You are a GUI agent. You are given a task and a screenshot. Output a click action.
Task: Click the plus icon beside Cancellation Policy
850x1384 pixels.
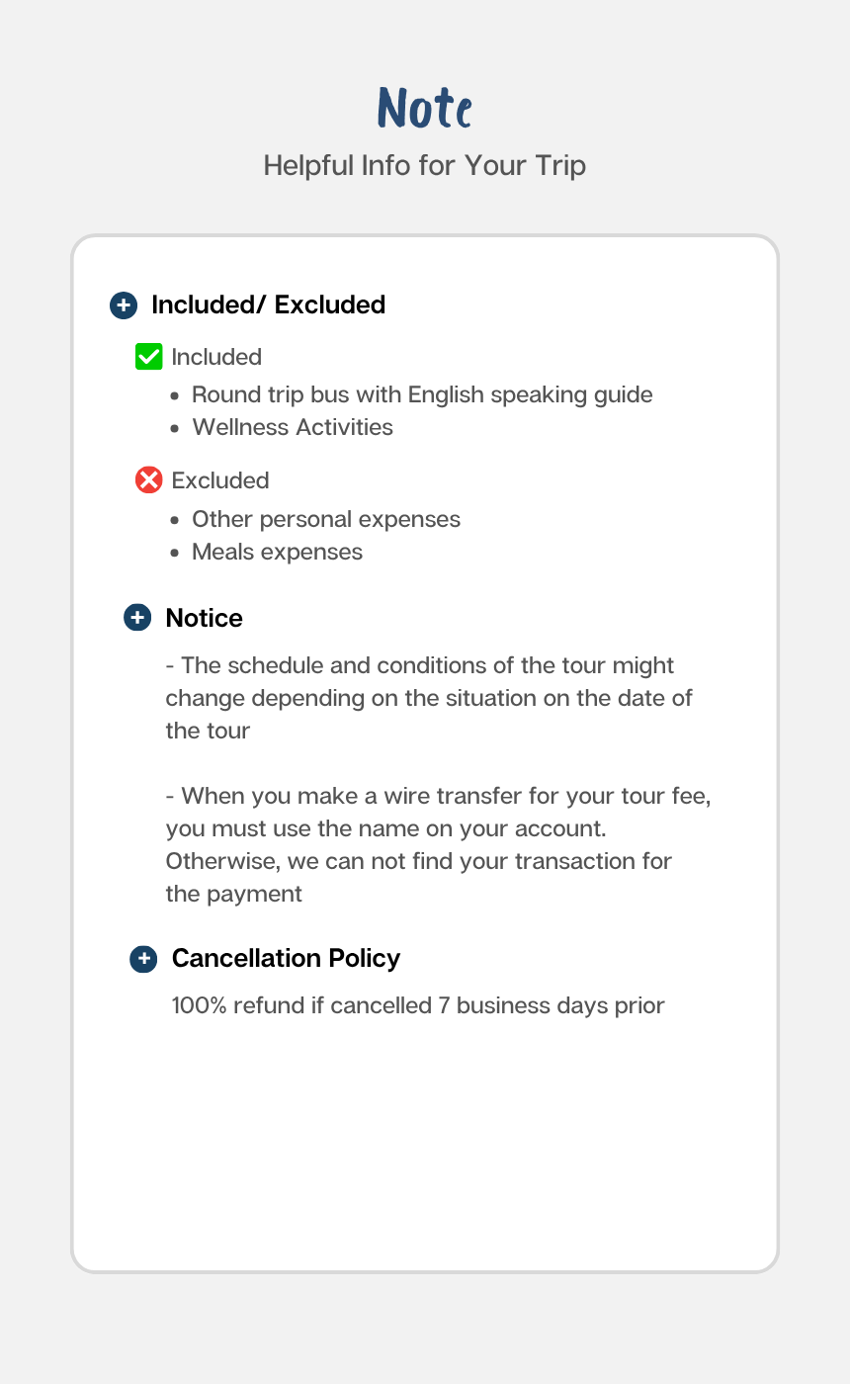pyautogui.click(x=143, y=959)
